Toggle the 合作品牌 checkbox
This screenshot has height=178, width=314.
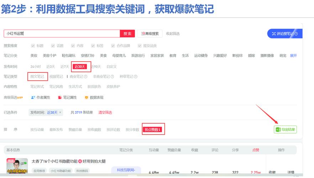[x=113, y=46]
